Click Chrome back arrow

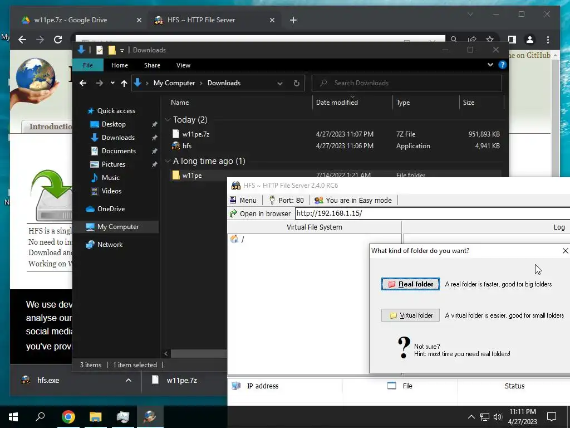(22, 40)
